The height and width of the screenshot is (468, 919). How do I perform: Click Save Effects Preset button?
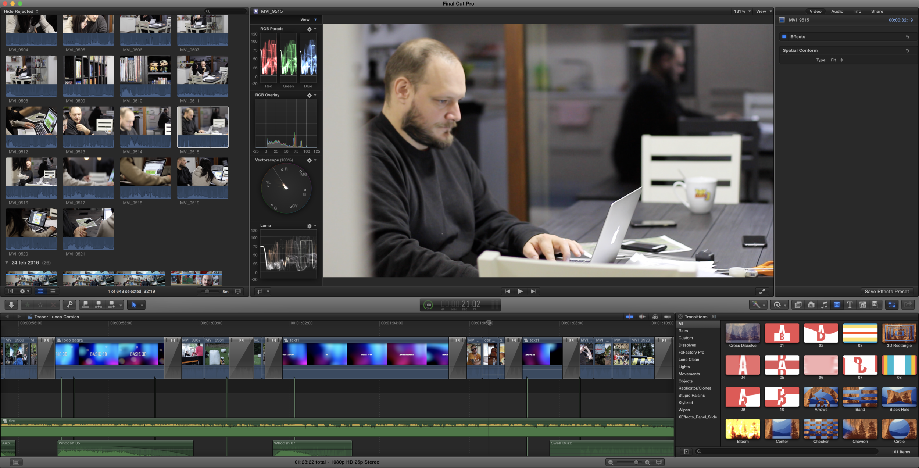point(886,292)
